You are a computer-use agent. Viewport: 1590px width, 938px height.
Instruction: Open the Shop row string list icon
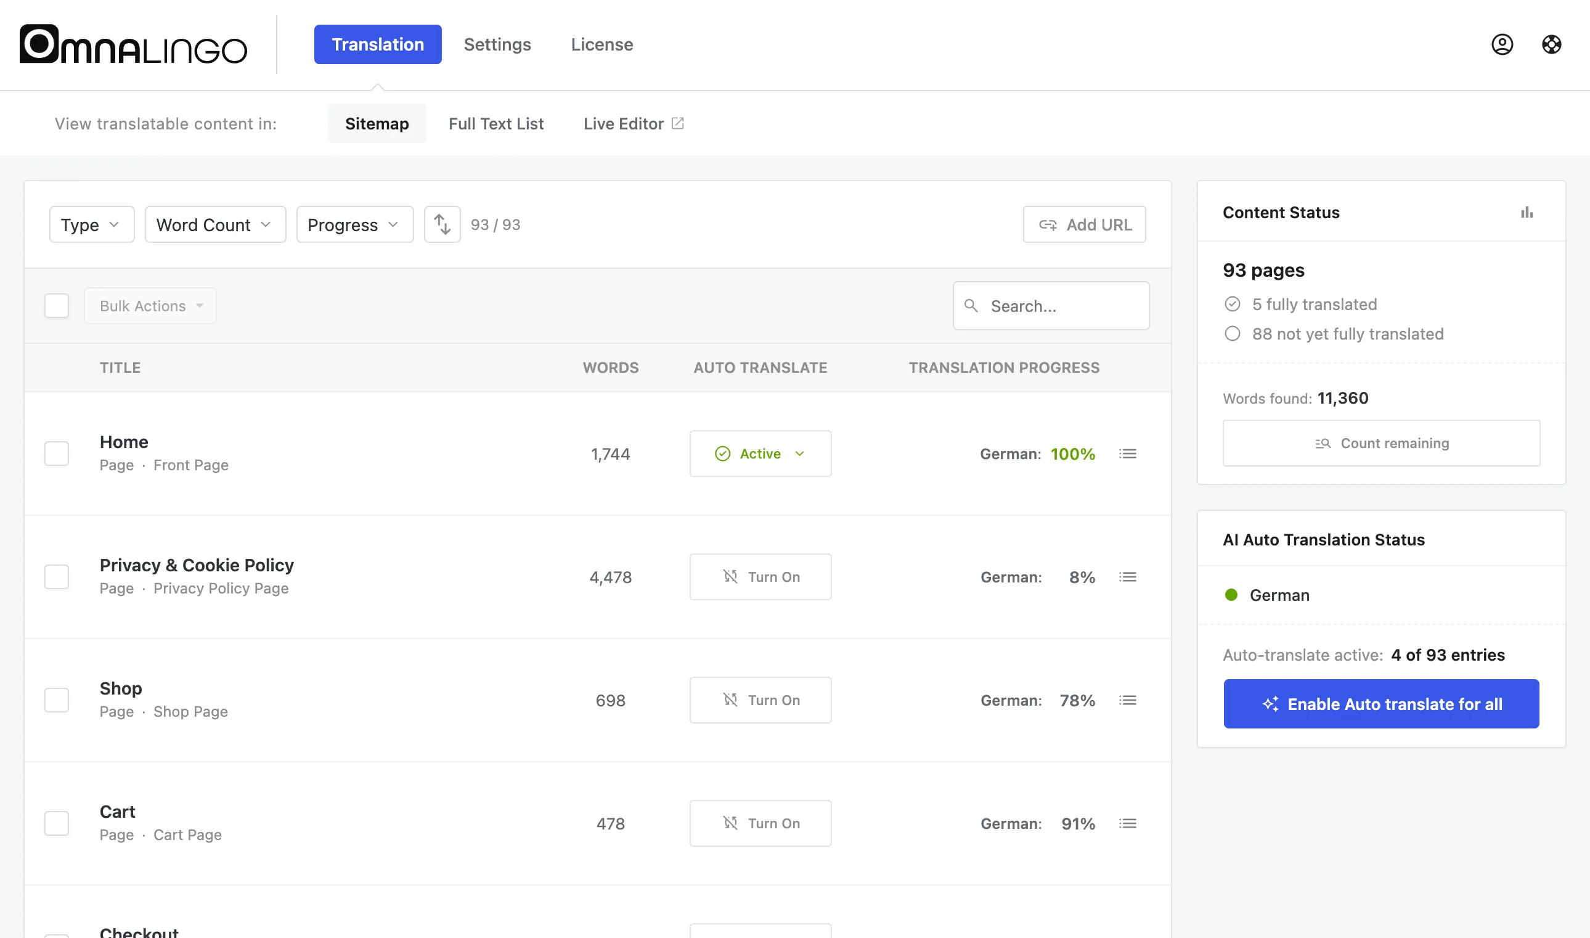pos(1128,700)
